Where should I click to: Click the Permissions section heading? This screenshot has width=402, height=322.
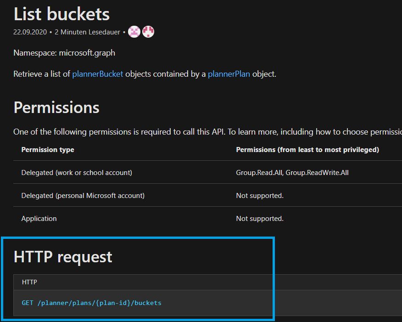[56, 107]
